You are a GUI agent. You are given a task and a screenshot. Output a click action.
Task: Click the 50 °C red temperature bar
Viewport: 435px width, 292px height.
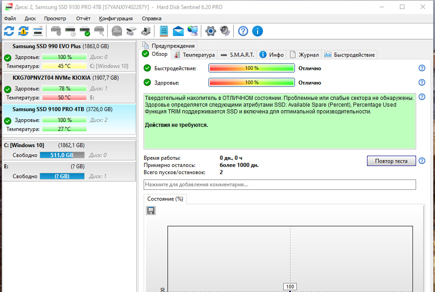[x=64, y=98]
